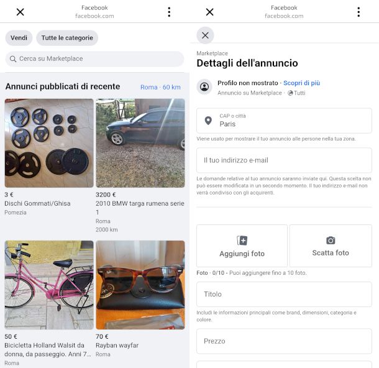
Task: Open the three-dot menu in right browser panel
Action: 358,12
